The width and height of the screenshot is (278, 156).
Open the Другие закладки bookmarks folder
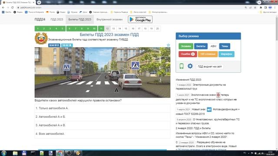[268, 12]
